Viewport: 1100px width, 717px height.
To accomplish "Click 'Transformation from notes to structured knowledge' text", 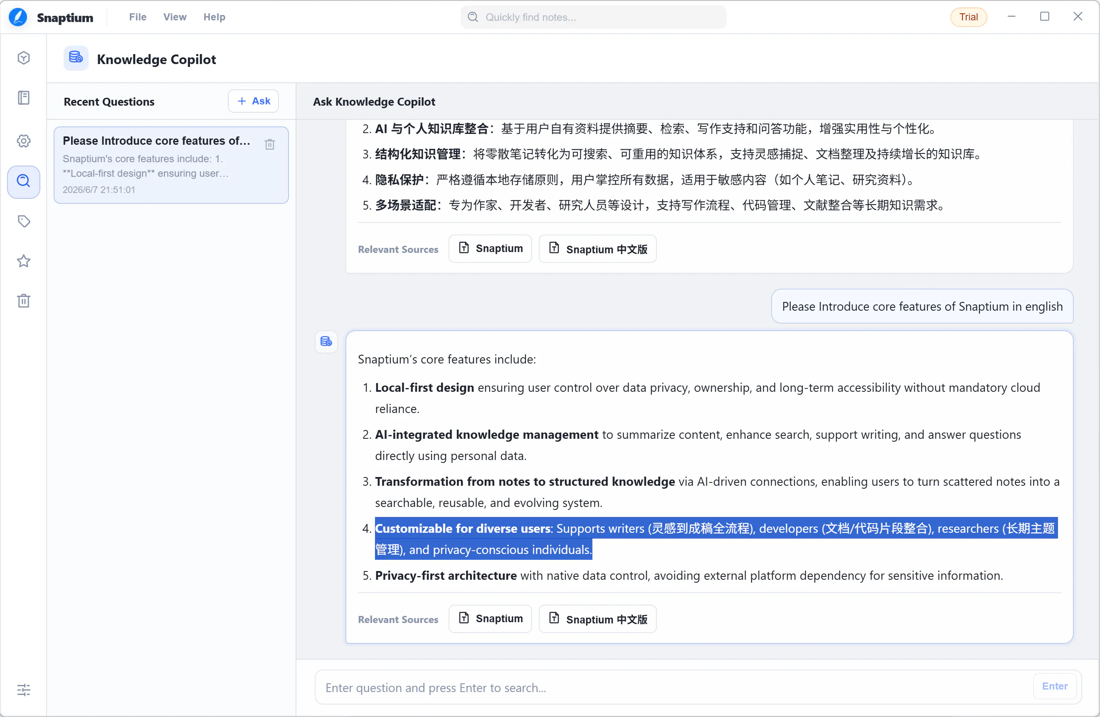I will pos(525,481).
